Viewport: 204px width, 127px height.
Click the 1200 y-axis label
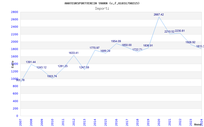click(x=15, y=72)
